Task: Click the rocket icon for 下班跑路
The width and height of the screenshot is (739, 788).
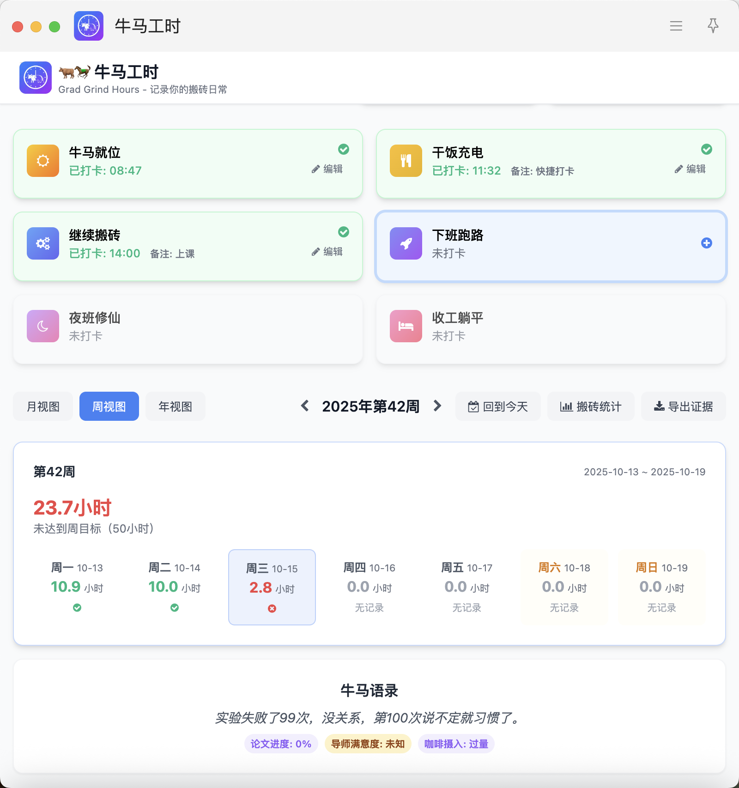Action: pos(406,243)
